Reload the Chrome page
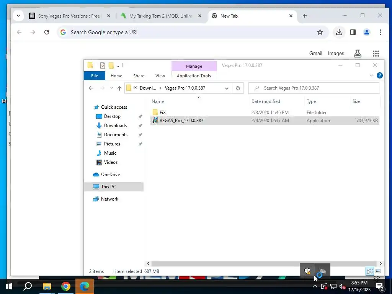This screenshot has height=294, width=392. pos(46,32)
